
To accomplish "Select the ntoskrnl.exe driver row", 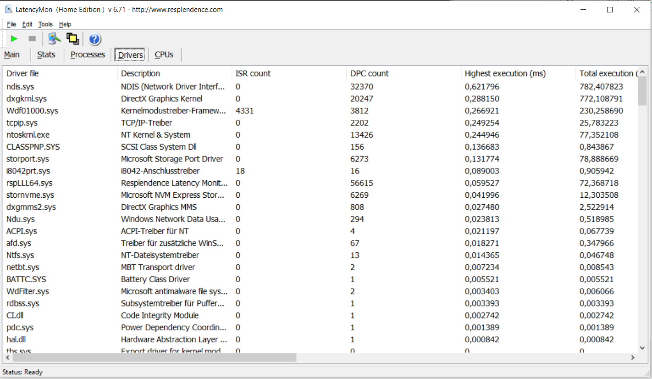I will coord(320,135).
